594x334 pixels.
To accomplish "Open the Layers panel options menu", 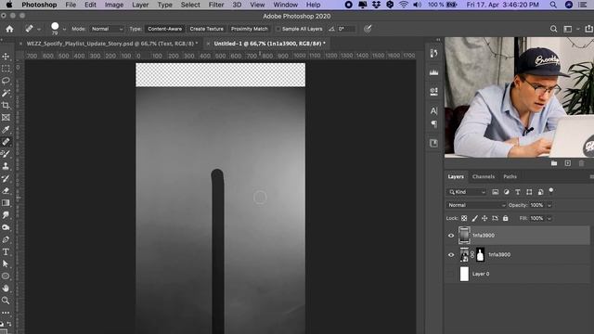I will point(591,176).
